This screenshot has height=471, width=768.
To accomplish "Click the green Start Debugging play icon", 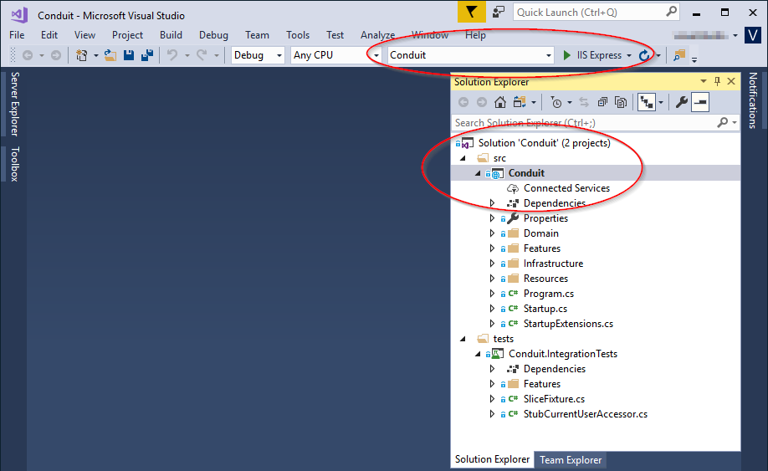I will pos(566,55).
